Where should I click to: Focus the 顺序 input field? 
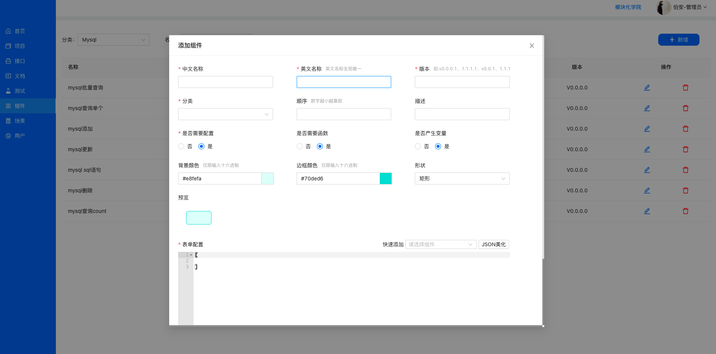pyautogui.click(x=344, y=114)
